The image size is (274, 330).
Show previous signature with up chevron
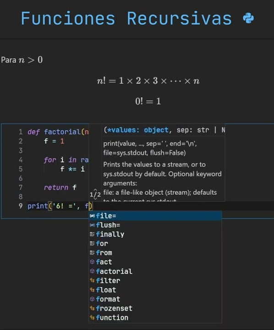(x=95, y=190)
